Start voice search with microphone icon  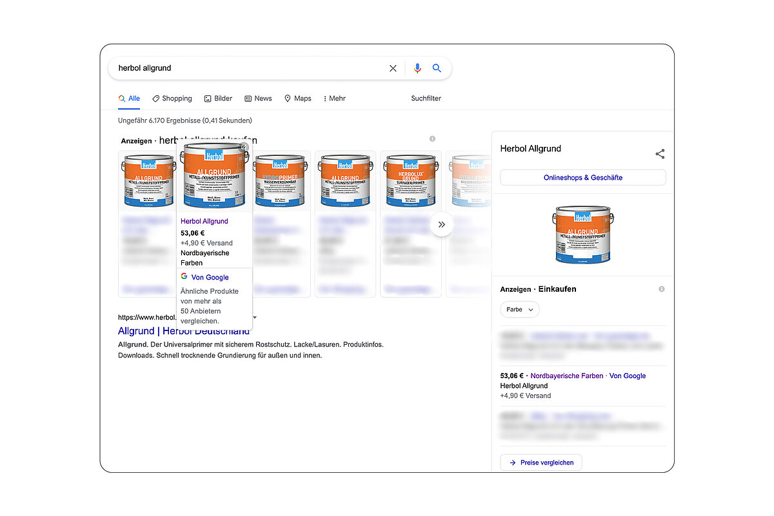pos(417,68)
